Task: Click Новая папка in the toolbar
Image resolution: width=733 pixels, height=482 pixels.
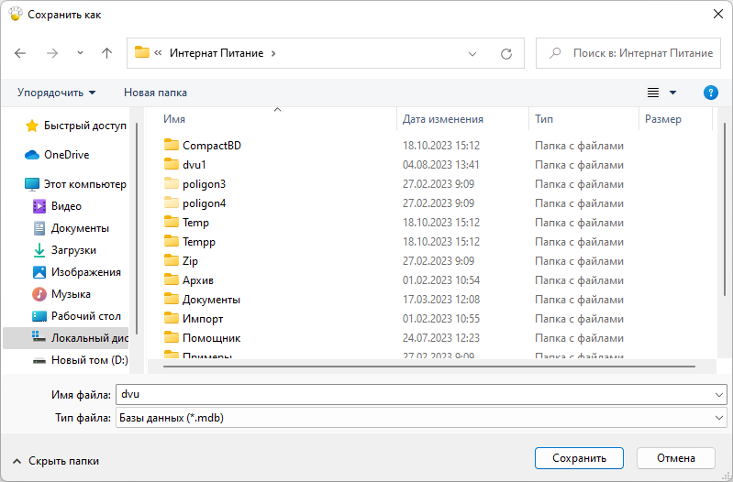Action: tap(155, 93)
